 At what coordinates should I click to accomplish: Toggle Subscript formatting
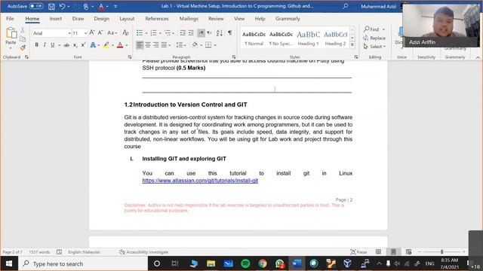pyautogui.click(x=75, y=45)
